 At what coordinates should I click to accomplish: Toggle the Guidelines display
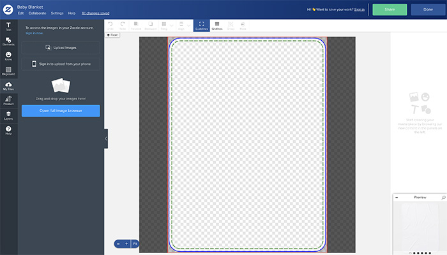202,25
